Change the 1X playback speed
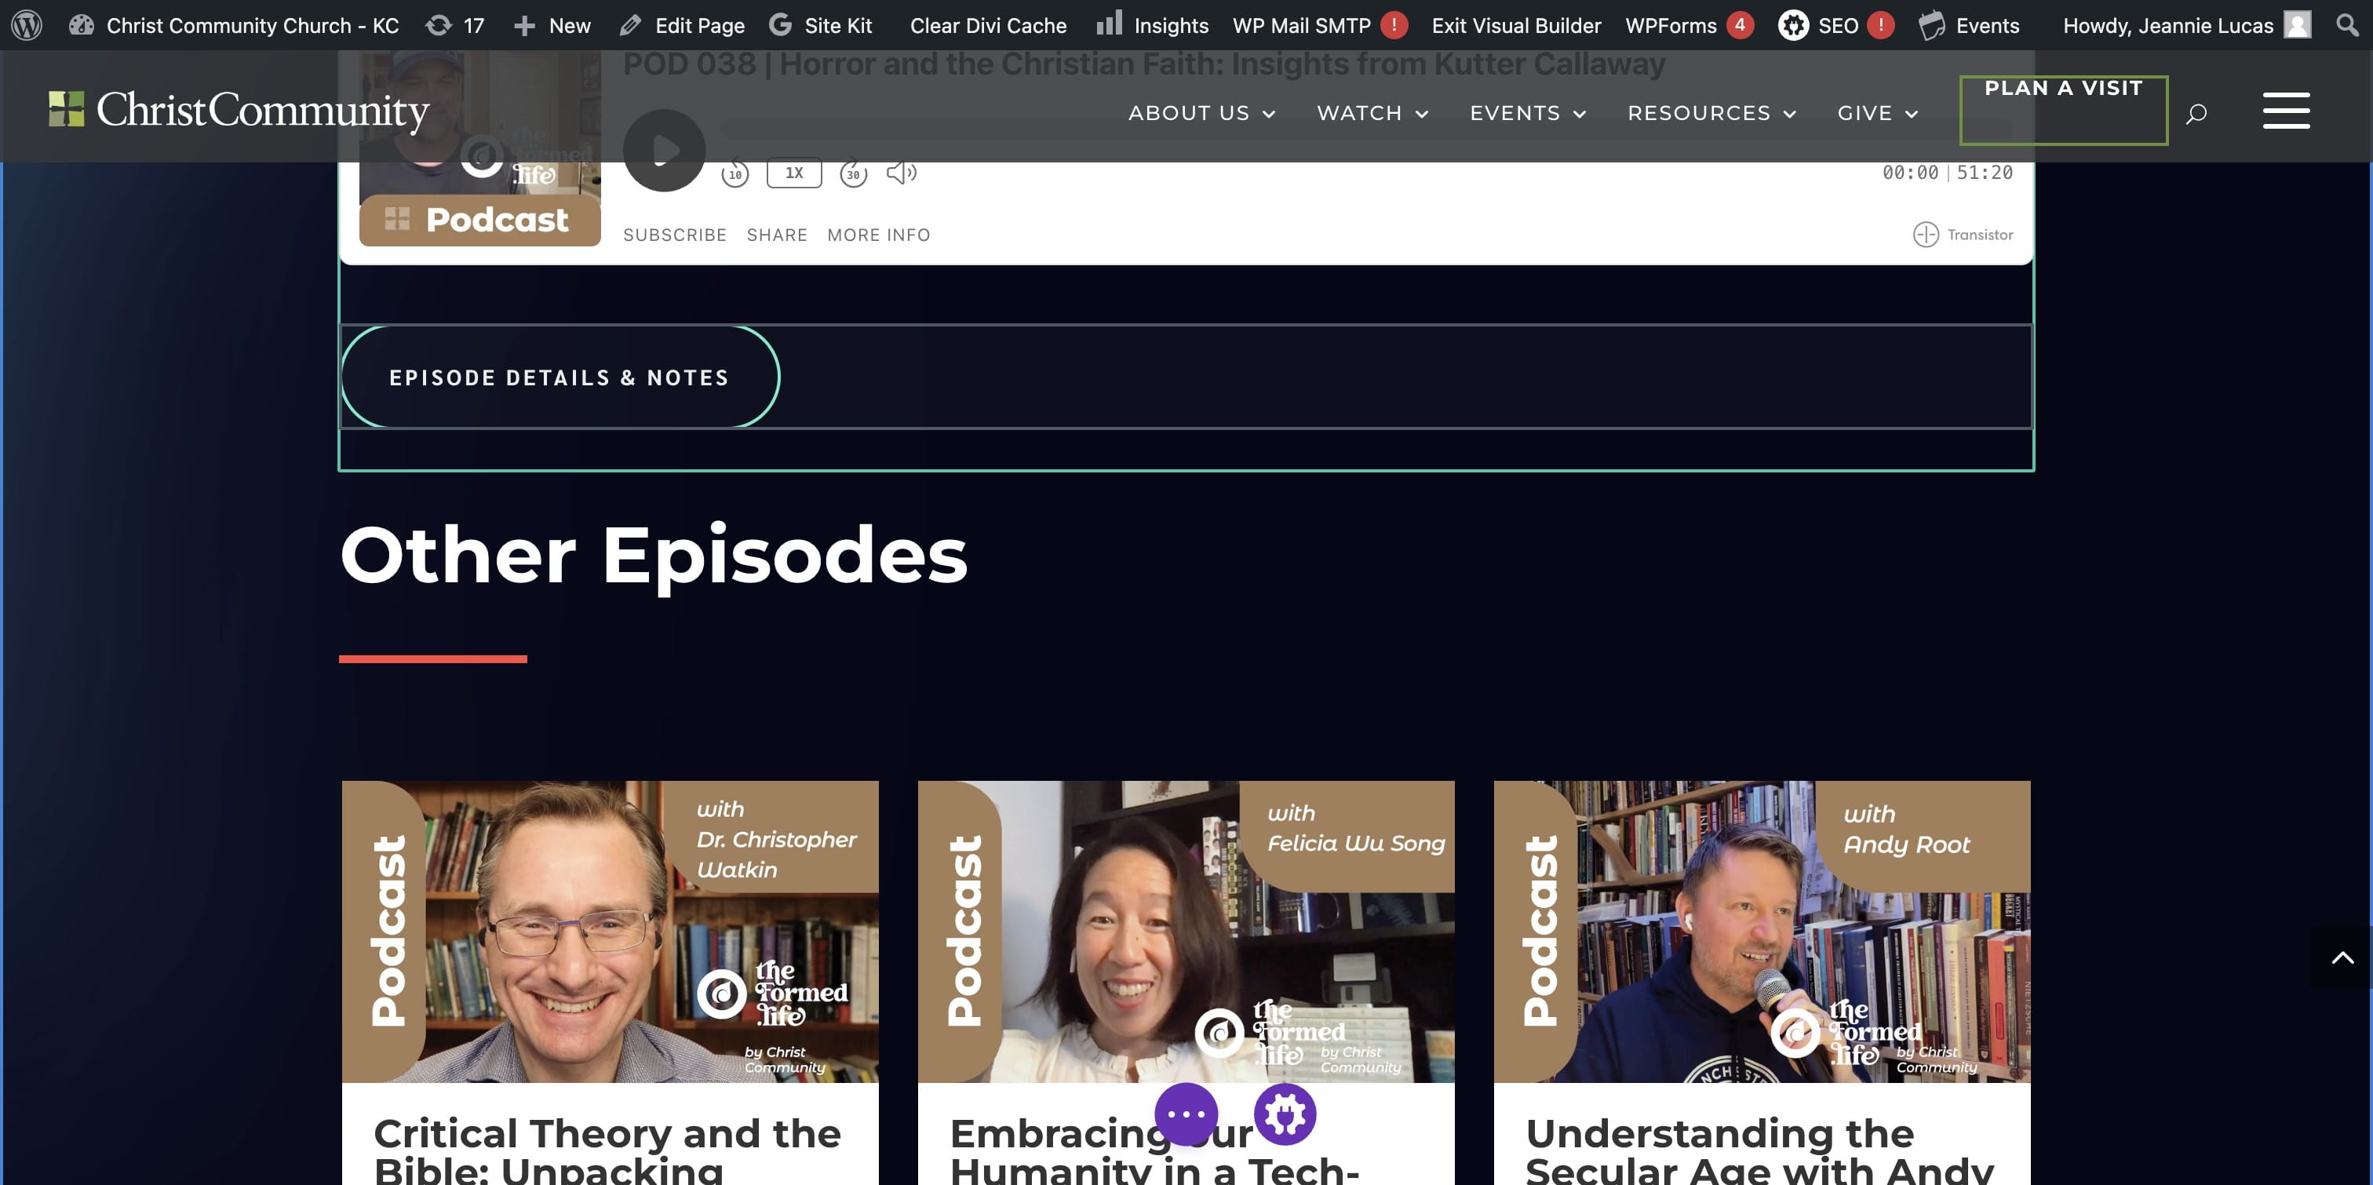This screenshot has height=1185, width=2373. [794, 173]
